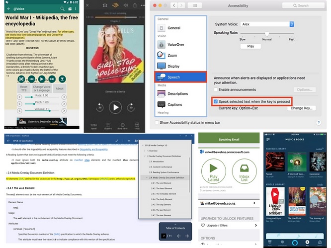Adjust the Pitch slider in @Voice

click(x=42, y=104)
